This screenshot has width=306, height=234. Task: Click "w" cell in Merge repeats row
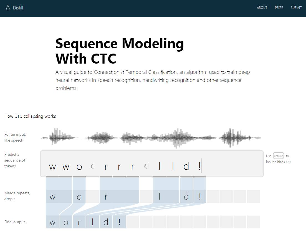coord(52,197)
